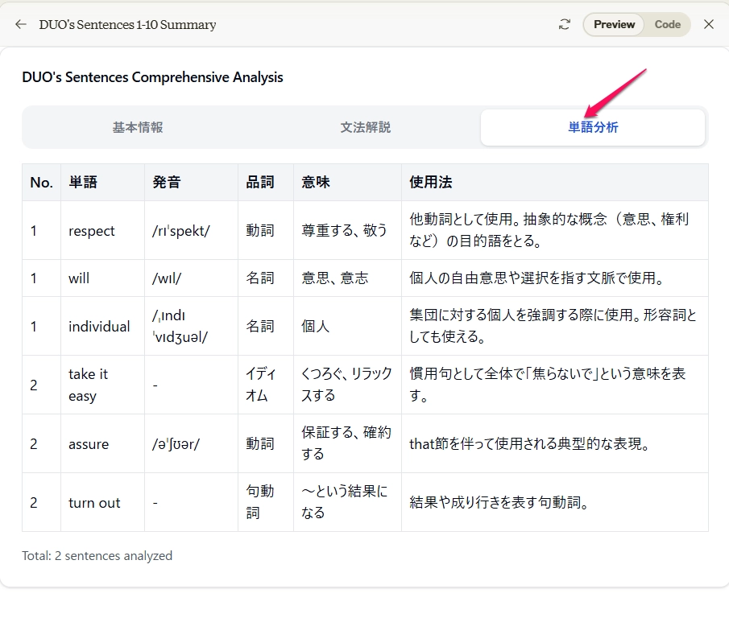Screen dimensions: 729x622
Task: Click the pronunciation '/wɪl/'
Action: pos(167,278)
